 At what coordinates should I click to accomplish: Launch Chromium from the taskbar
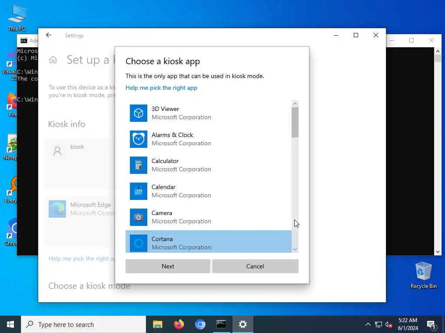(x=200, y=324)
